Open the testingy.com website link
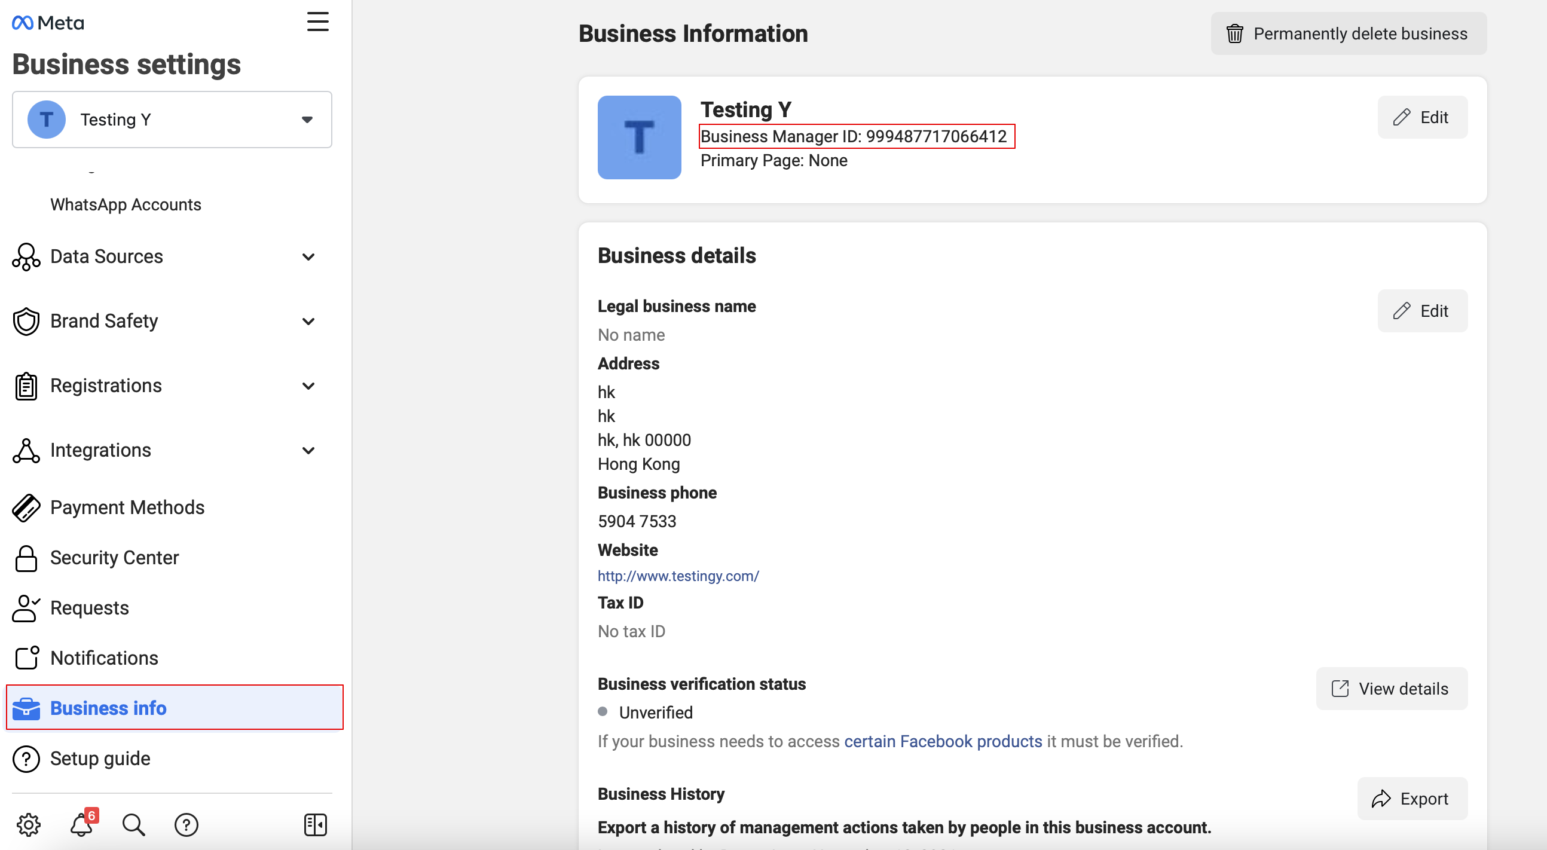 pyautogui.click(x=678, y=576)
